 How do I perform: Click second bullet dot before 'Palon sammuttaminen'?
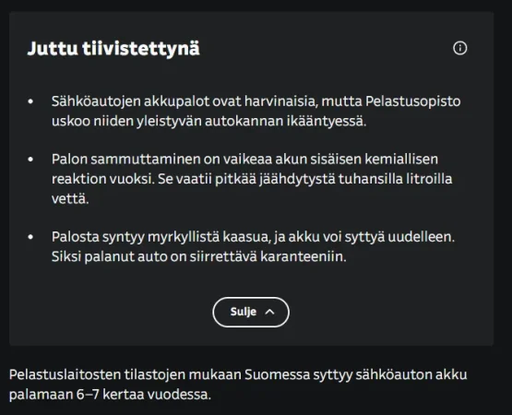click(30, 160)
